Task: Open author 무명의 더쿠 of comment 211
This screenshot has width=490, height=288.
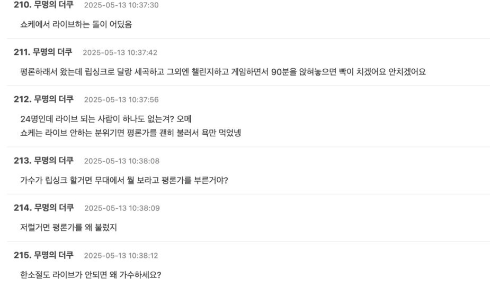Action: click(x=53, y=52)
